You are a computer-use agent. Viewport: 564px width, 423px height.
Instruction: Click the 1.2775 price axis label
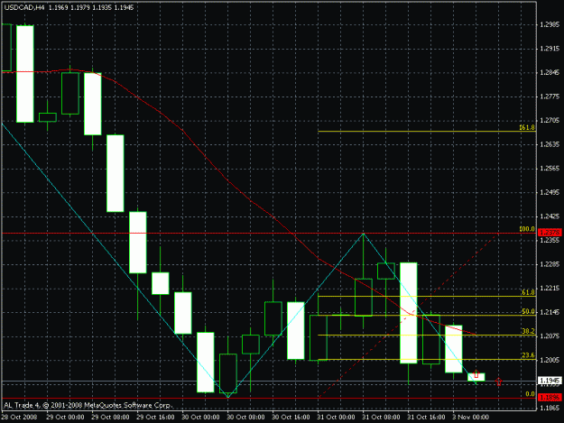pos(550,97)
